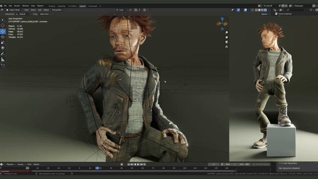The image size is (318, 179).
Task: Pick the Measure ruler tool
Action: (x=2, y=60)
